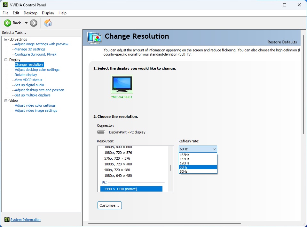Select resolution 1080p, 640 × 480
Screen dimensions: 307x227
point(118,176)
